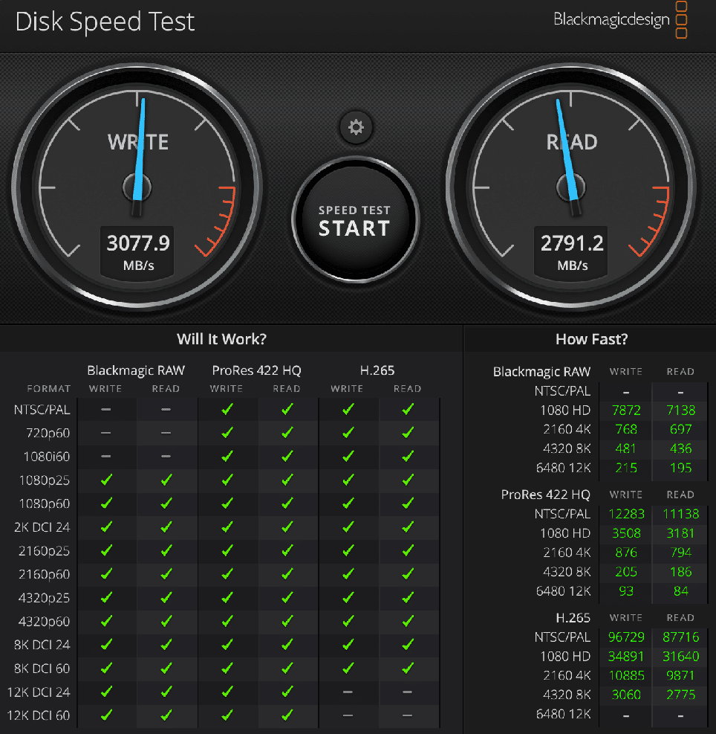Image resolution: width=716 pixels, height=734 pixels.
Task: Click the 1080i60 format row label
Action: (46, 457)
